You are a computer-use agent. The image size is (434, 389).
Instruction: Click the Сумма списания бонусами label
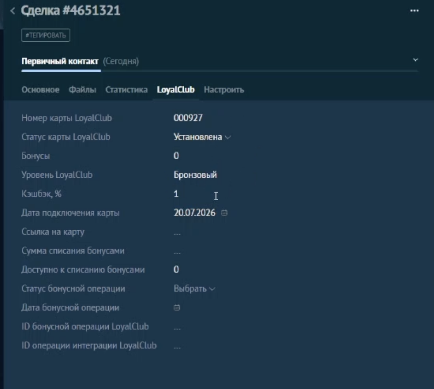73,251
